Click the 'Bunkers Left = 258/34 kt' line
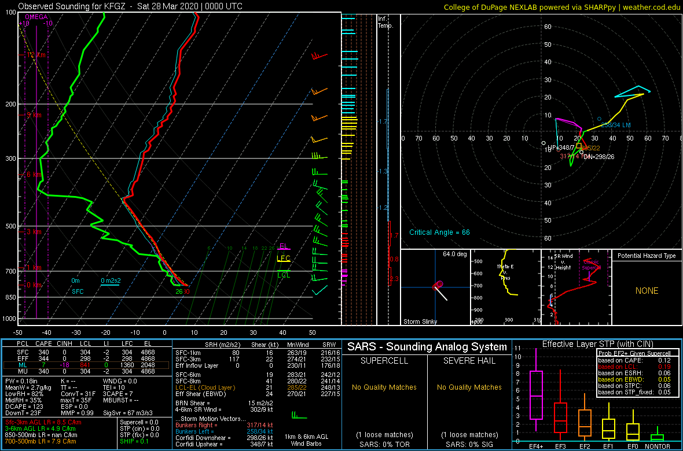This screenshot has width=683, height=451. 223,431
